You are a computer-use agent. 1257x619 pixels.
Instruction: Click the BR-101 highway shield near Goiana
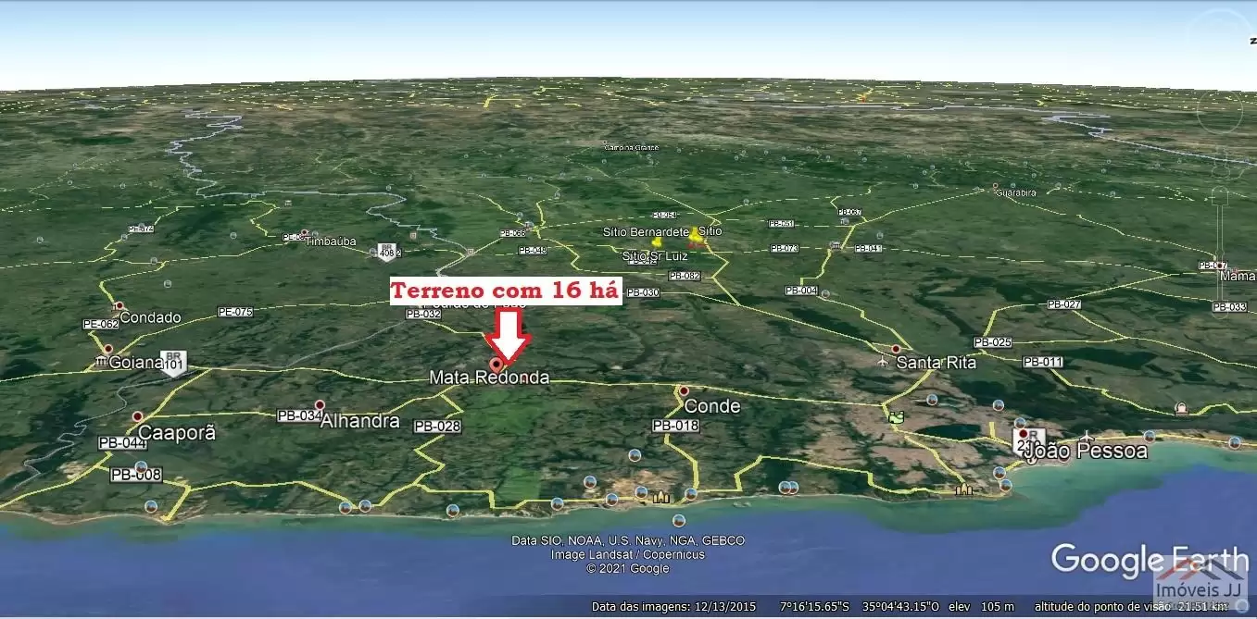click(x=172, y=361)
